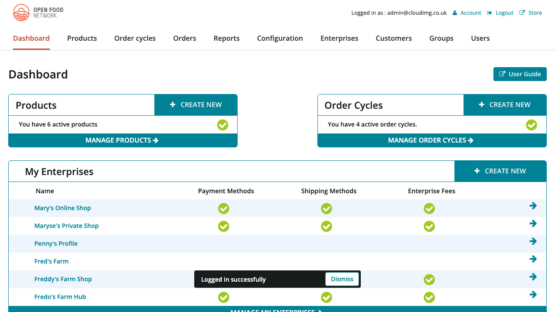
Task: Open arrow for Freddy's Farm Shop row
Action: (533, 277)
